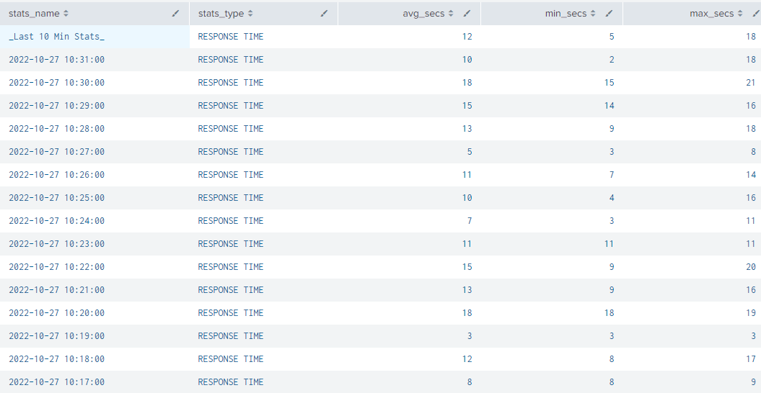The width and height of the screenshot is (761, 393).
Task: Select min_secs value 2 in 10:31:00 row
Action: pyautogui.click(x=612, y=60)
